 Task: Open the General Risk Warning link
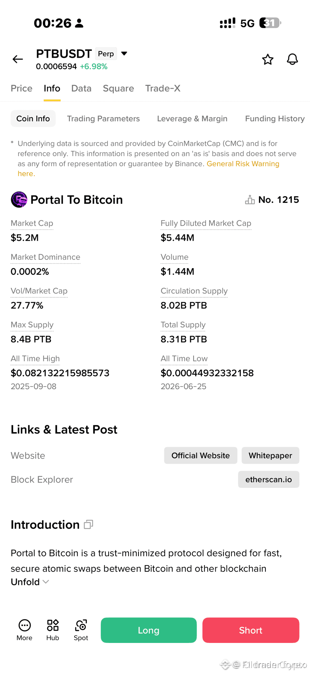[x=243, y=164]
